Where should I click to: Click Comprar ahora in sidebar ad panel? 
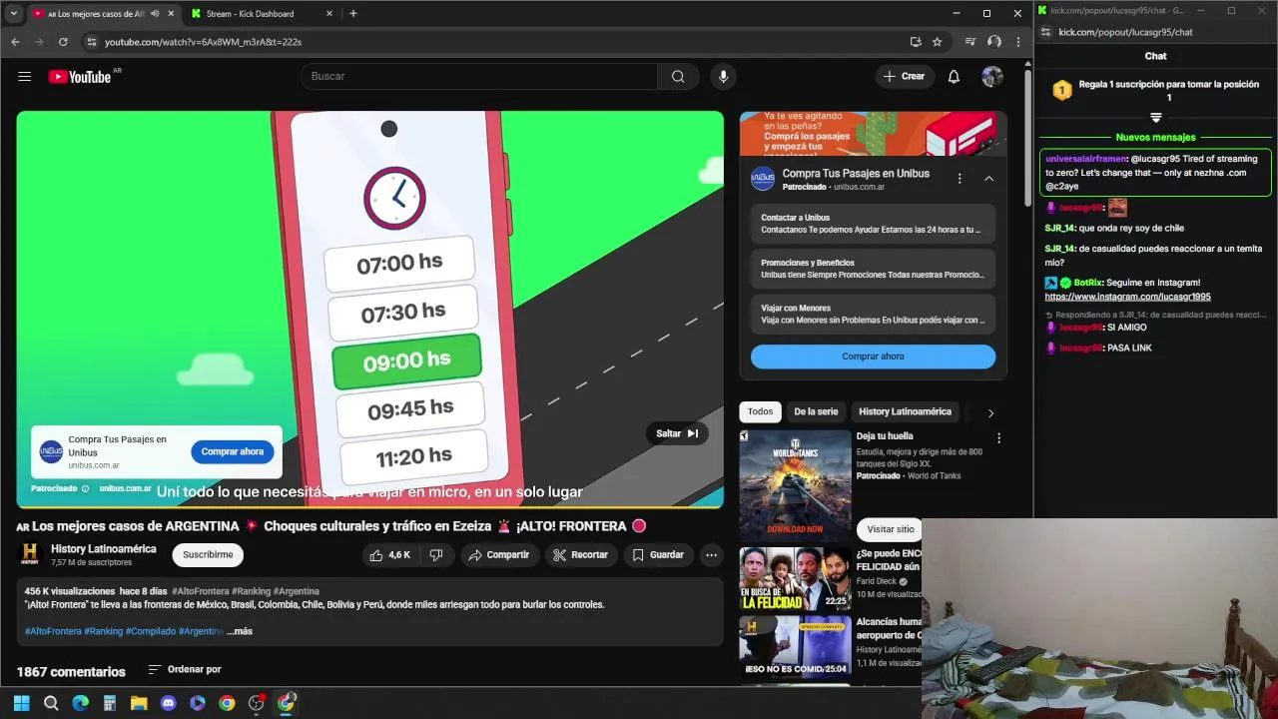point(873,357)
